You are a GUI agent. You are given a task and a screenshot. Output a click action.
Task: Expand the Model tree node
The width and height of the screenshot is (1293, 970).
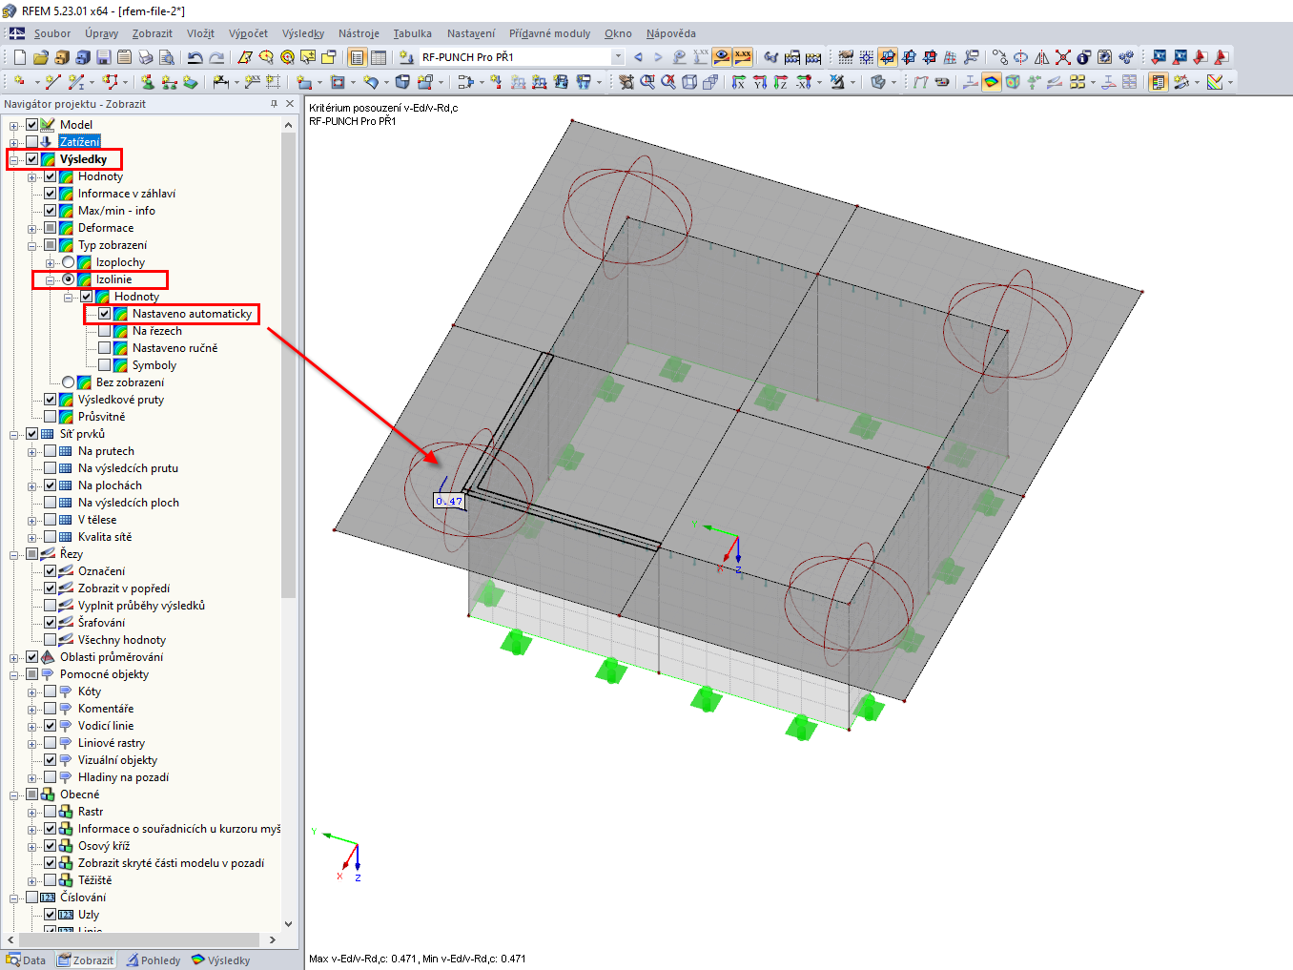(14, 125)
